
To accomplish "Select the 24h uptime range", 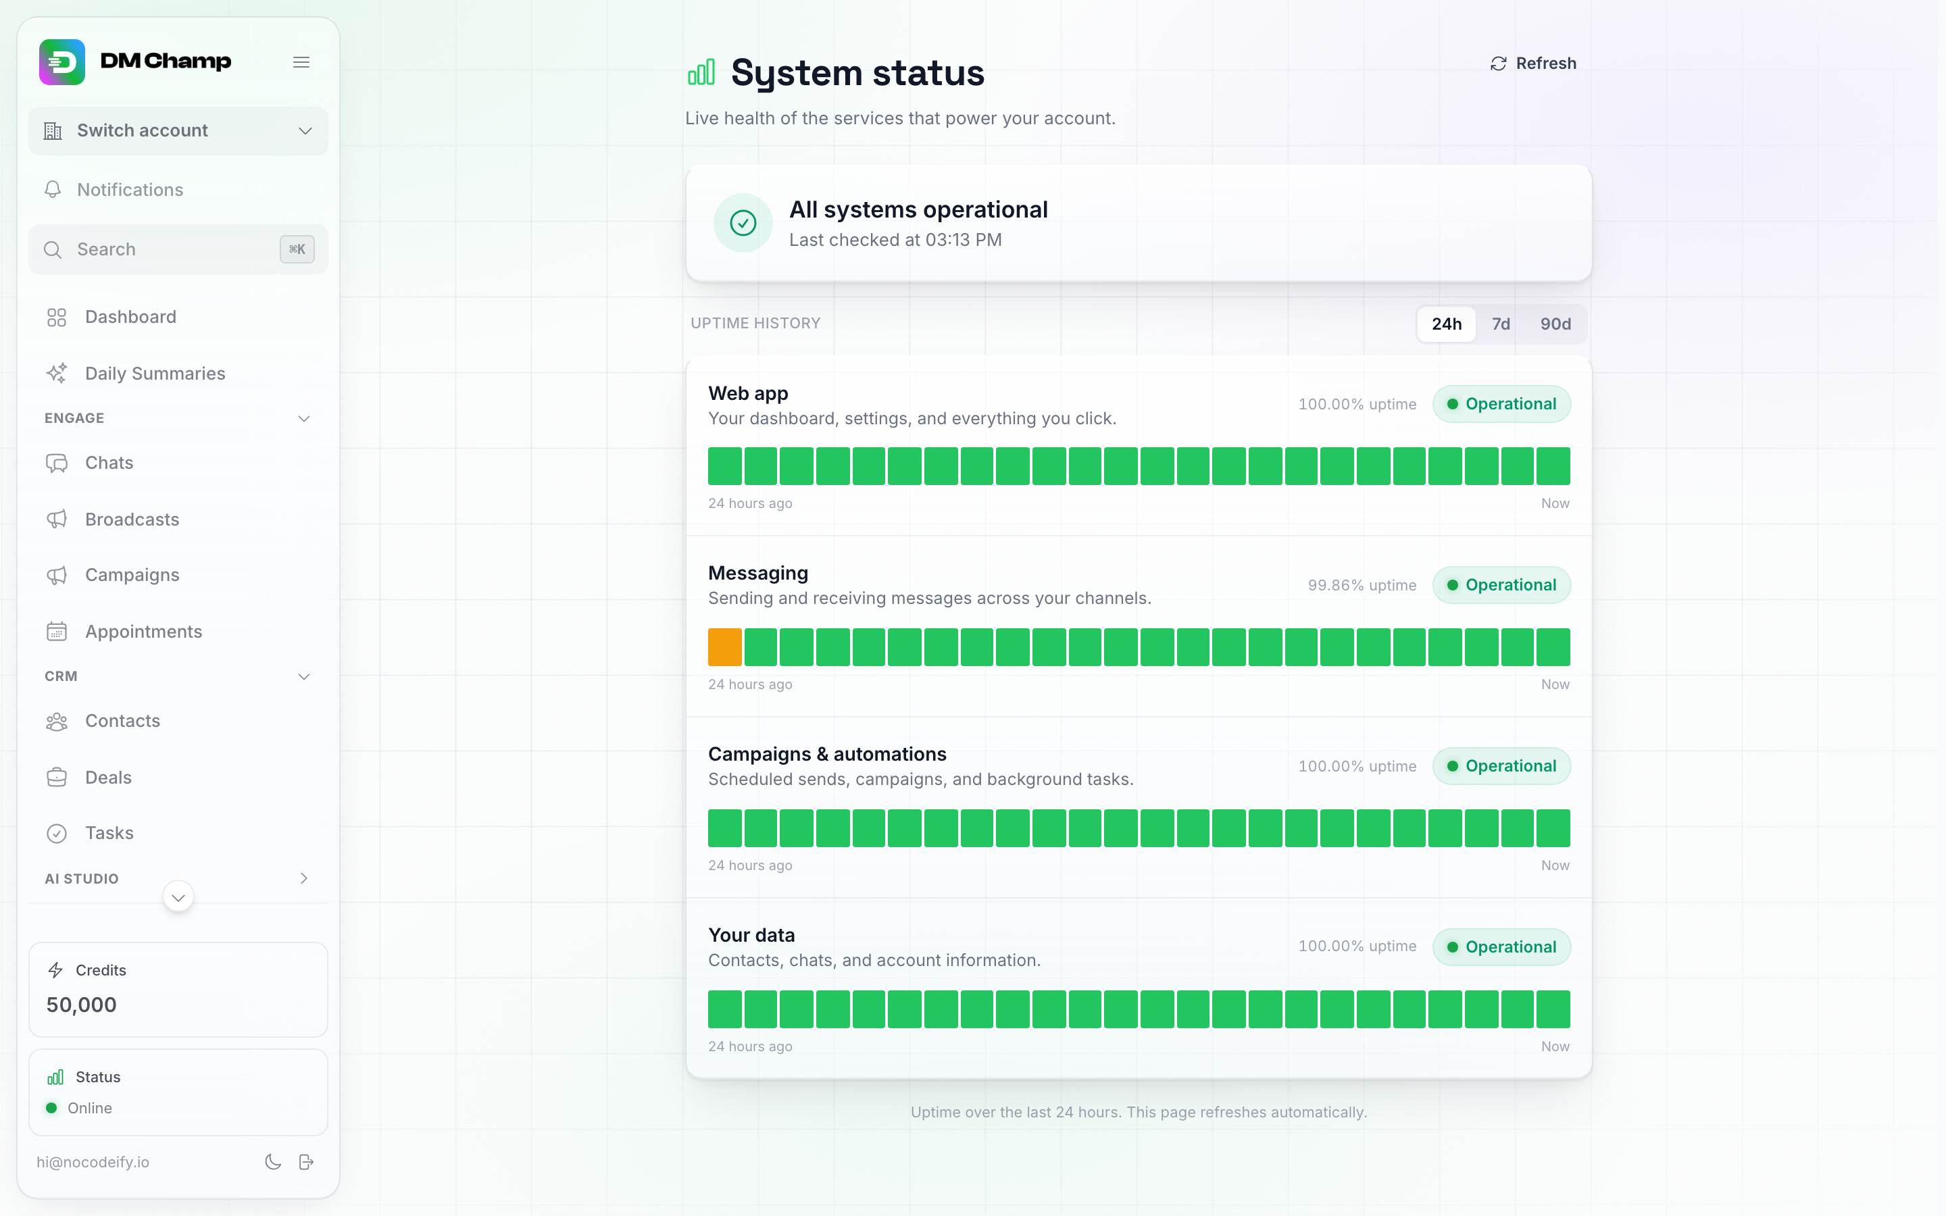I will 1447,324.
